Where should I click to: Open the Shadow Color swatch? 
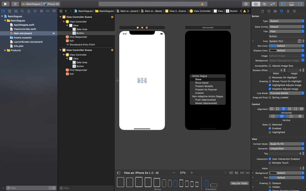click(x=273, y=50)
